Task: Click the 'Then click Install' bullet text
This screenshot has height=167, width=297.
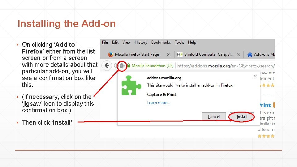Action: pos(47,122)
